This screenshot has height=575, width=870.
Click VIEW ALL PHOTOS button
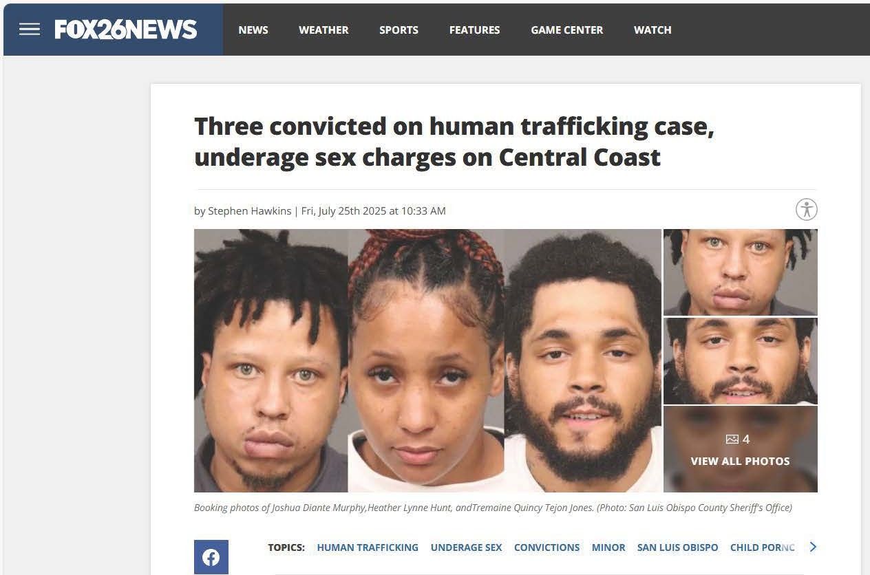click(x=740, y=461)
